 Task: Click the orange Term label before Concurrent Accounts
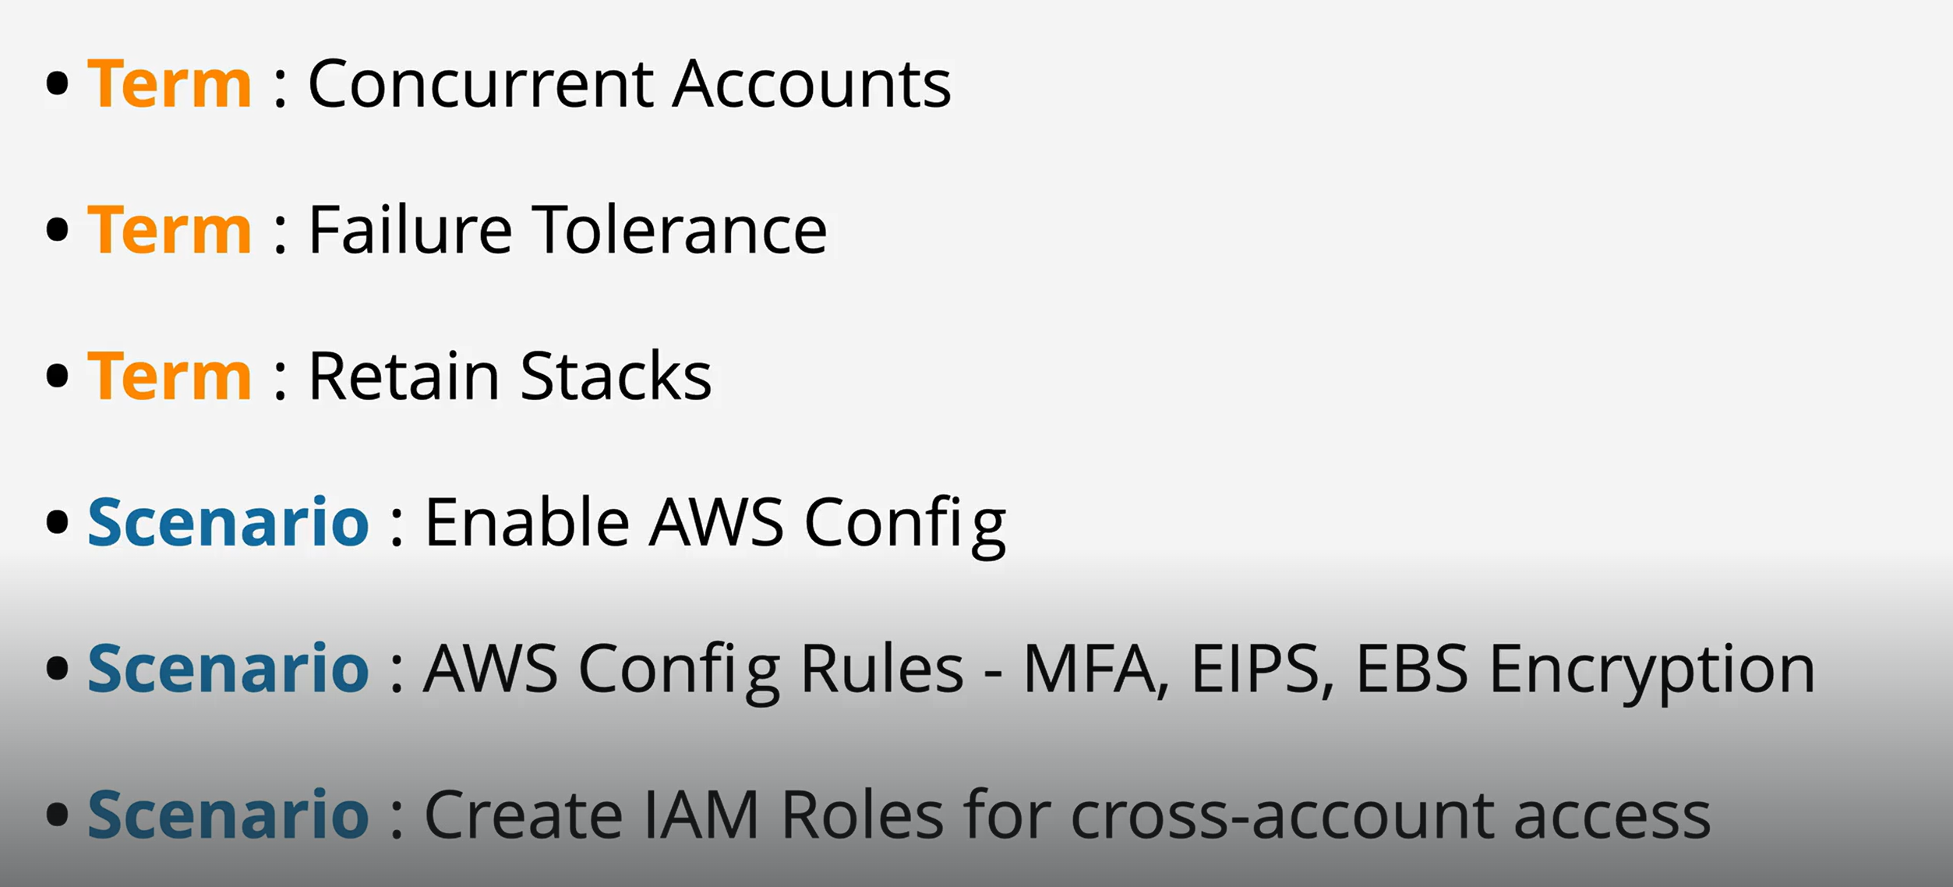[x=169, y=83]
